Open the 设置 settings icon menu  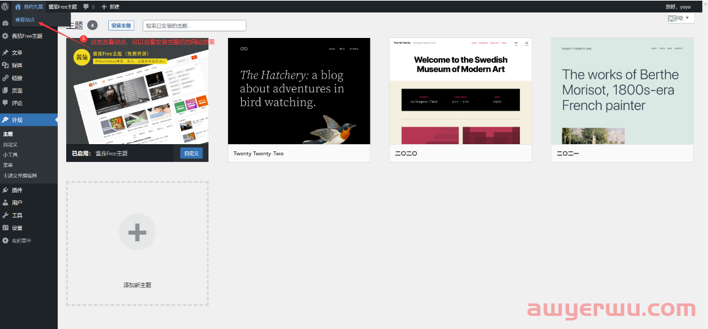pyautogui.click(x=5, y=228)
